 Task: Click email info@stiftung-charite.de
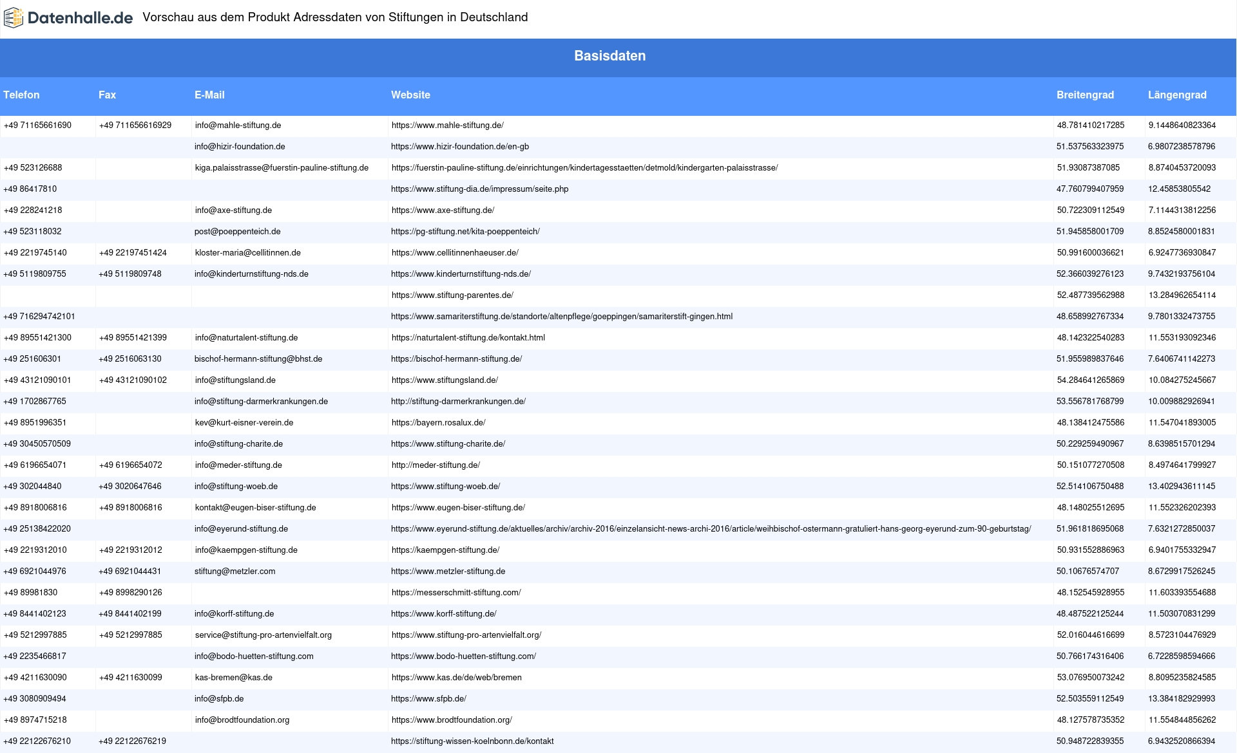238,444
